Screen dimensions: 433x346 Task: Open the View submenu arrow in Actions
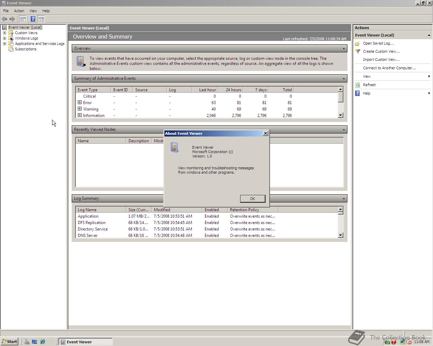click(429, 76)
